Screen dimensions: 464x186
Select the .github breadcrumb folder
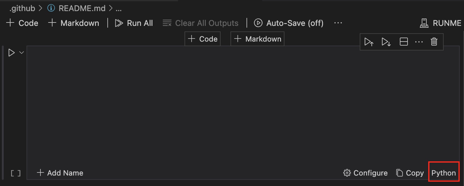pos(22,8)
